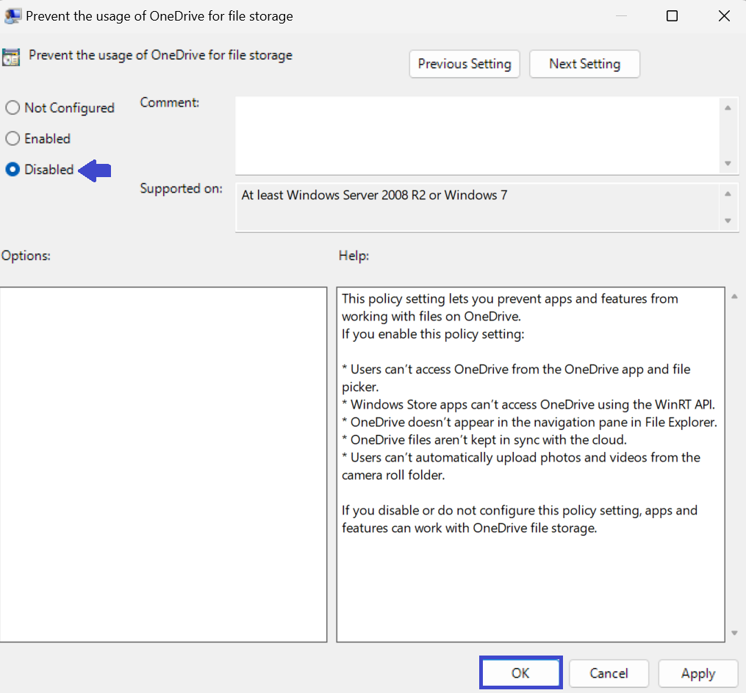Confirm with the OK button
Image resolution: width=746 pixels, height=693 pixels.
click(520, 672)
